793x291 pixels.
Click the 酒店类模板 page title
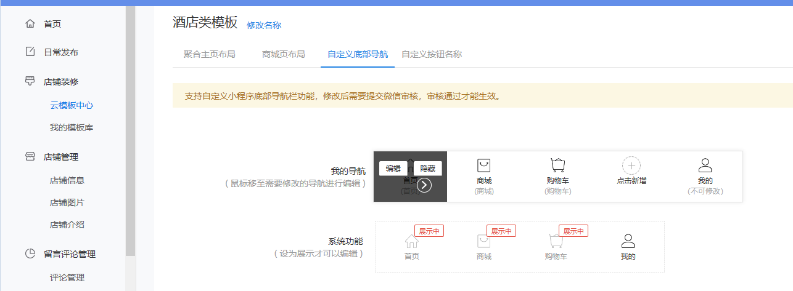[x=205, y=23]
